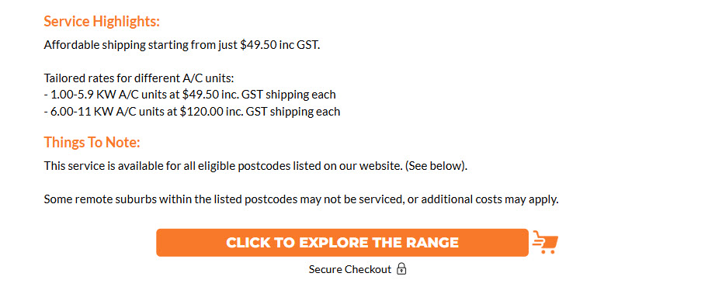Click the word Checkout beside the padlock
This screenshot has height=287, width=722.
(368, 269)
